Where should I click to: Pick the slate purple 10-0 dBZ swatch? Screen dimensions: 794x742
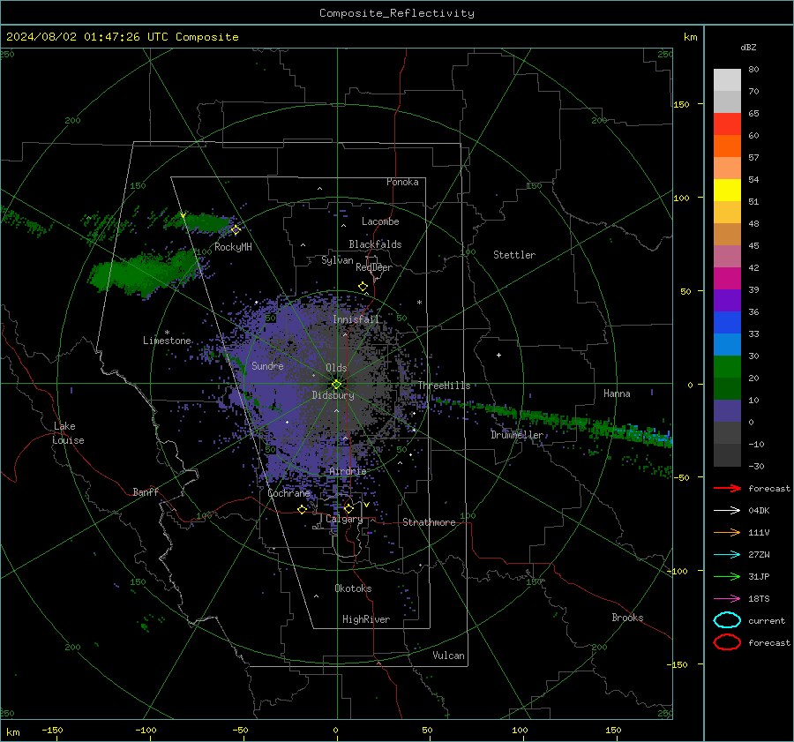[x=727, y=411]
